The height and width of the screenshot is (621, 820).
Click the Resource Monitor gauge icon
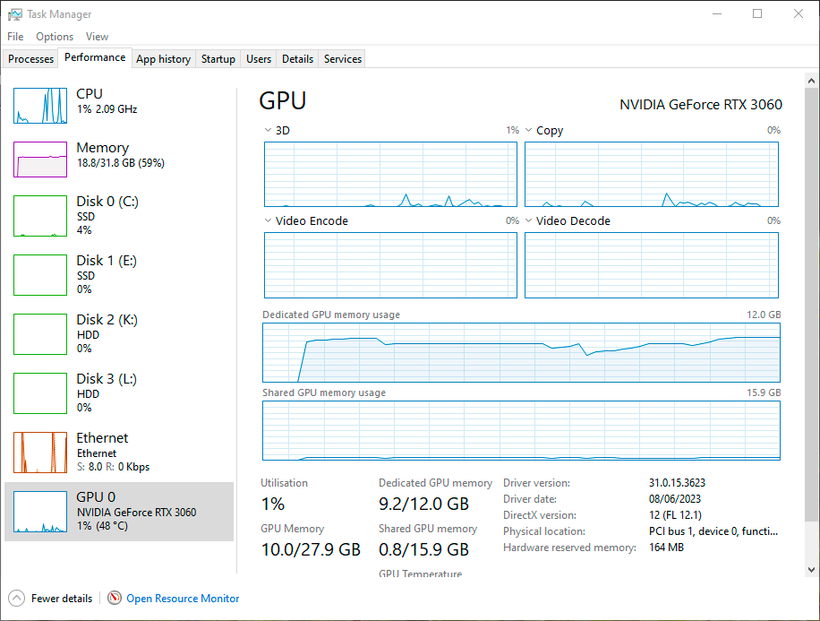coord(115,598)
